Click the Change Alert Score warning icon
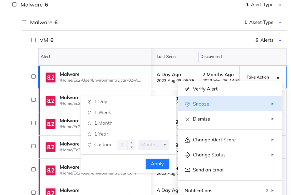Viewport: 291px width, 195px height. pos(187,140)
